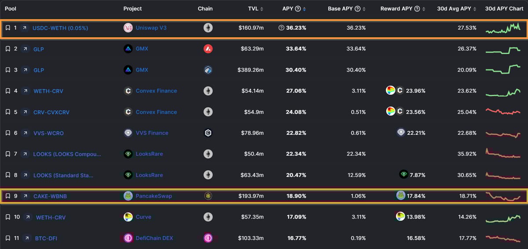Click the DefiChain DEX project logo
This screenshot has height=249, width=528.
click(128, 238)
